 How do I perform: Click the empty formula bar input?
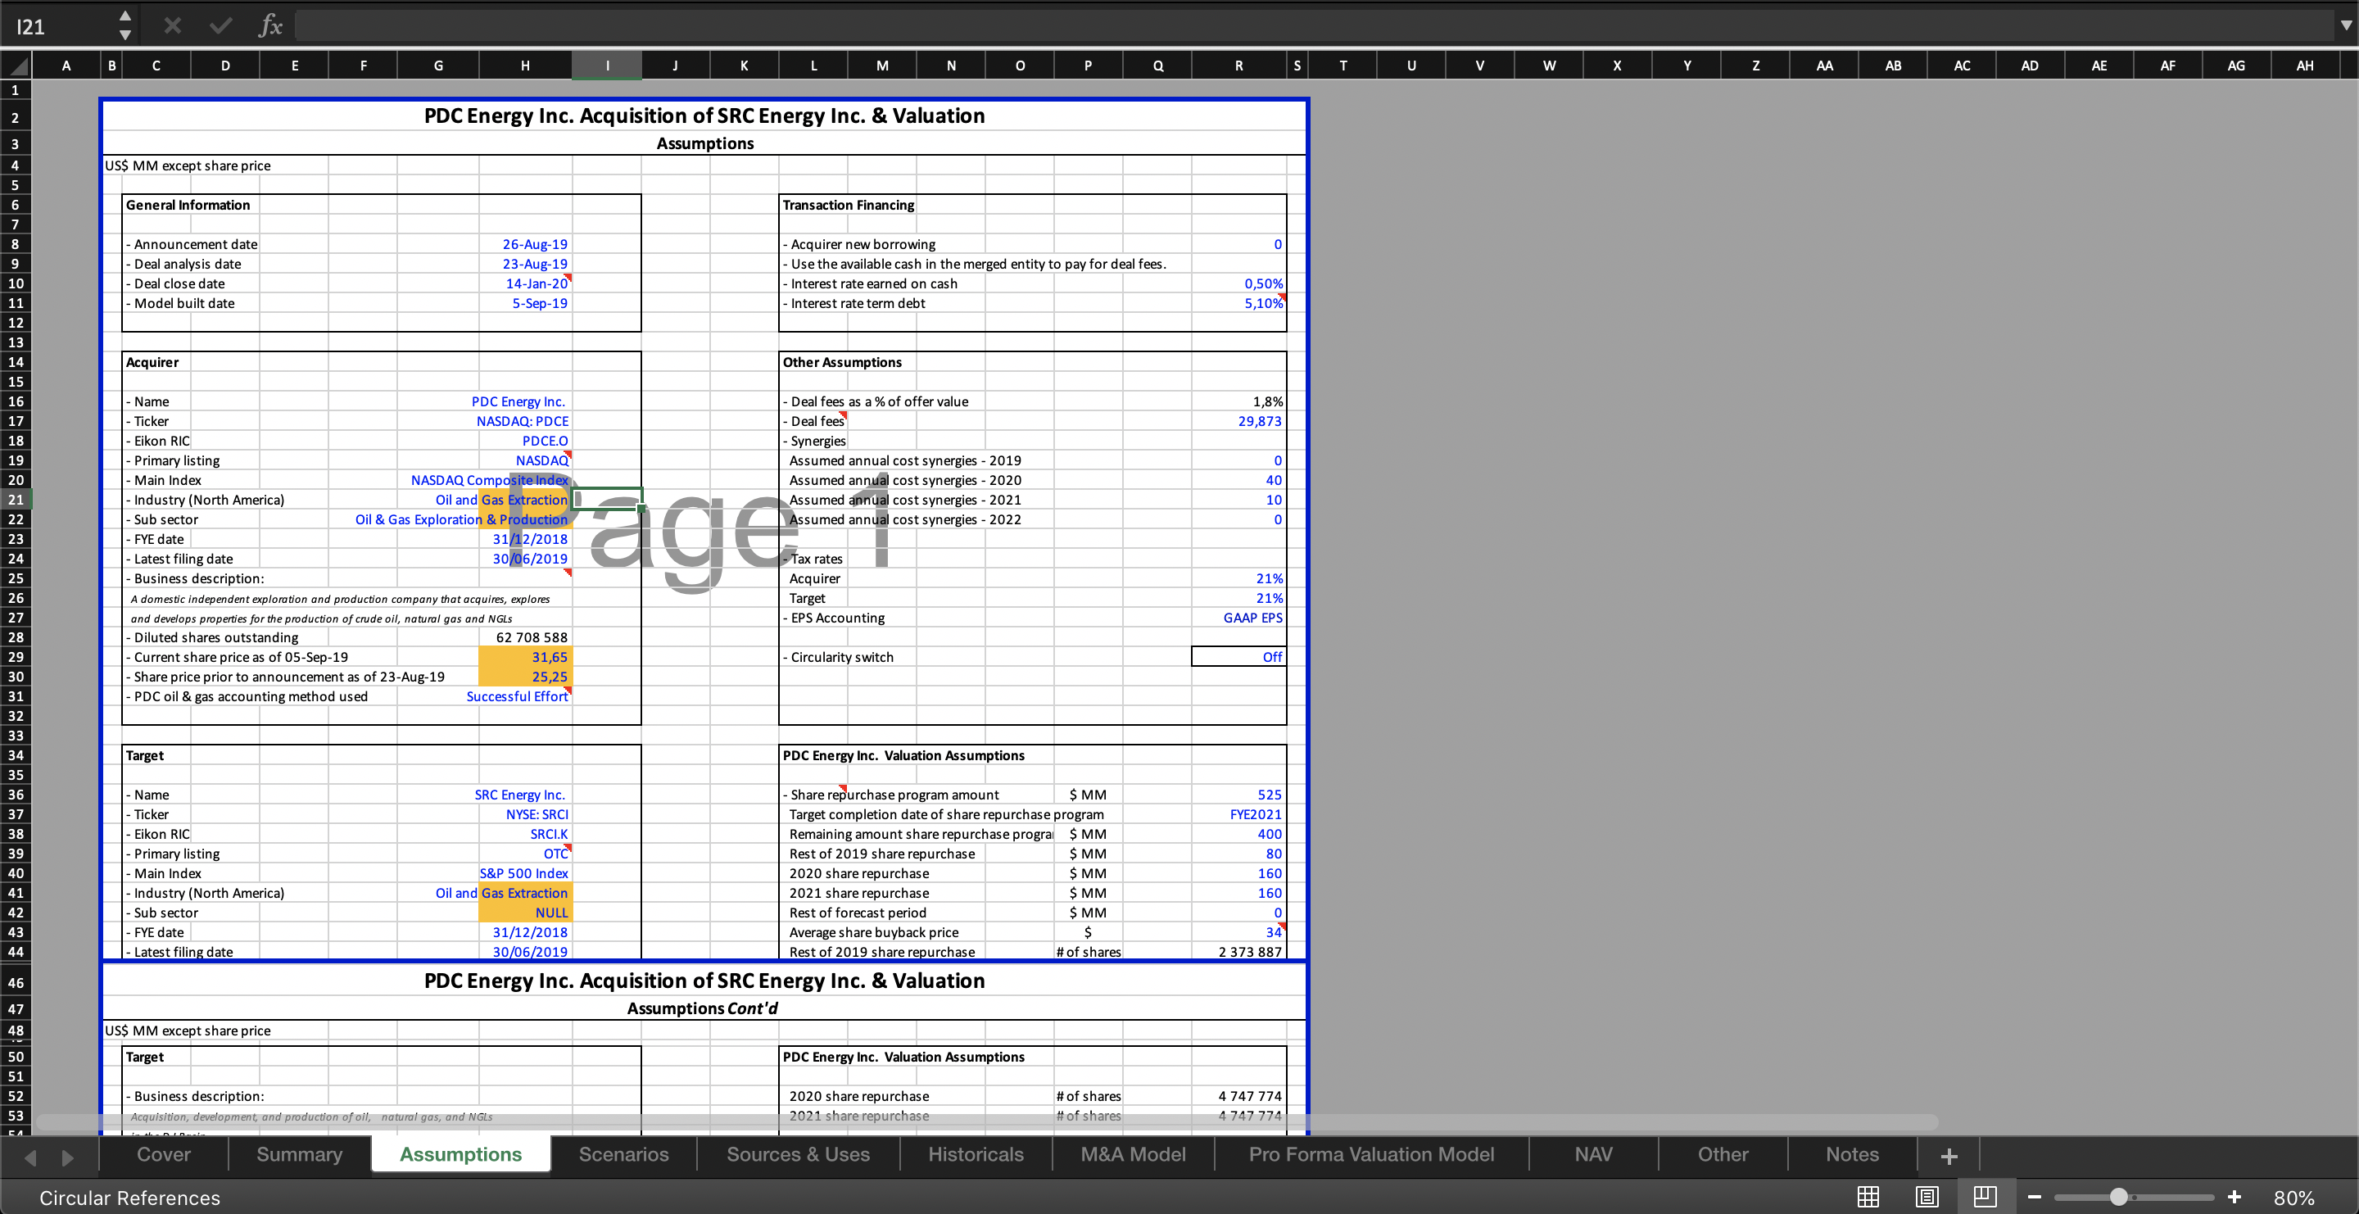1314,25
